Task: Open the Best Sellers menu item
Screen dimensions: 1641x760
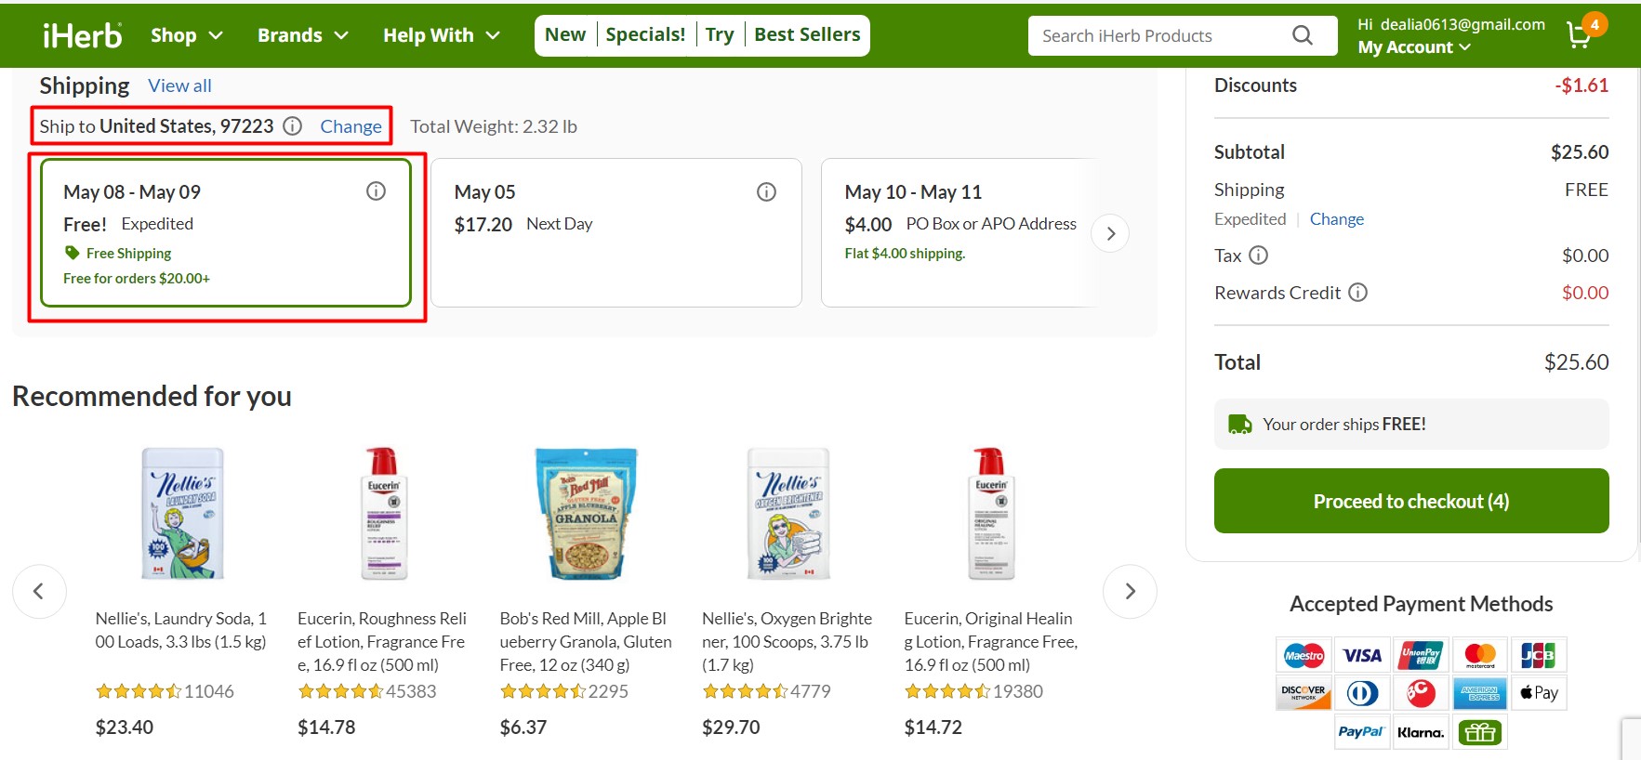Action: tap(806, 33)
